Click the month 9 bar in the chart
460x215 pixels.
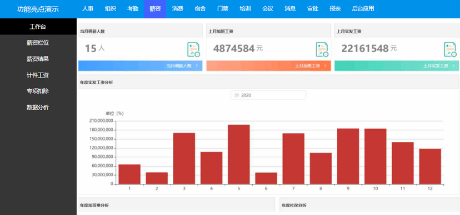(348, 156)
